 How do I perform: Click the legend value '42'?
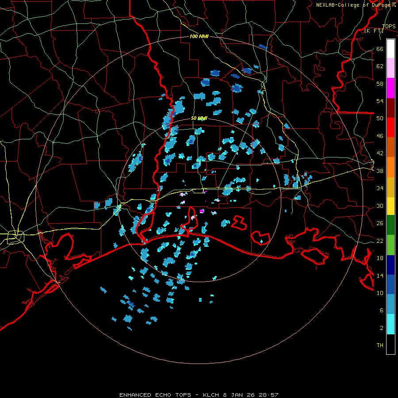[x=380, y=153]
